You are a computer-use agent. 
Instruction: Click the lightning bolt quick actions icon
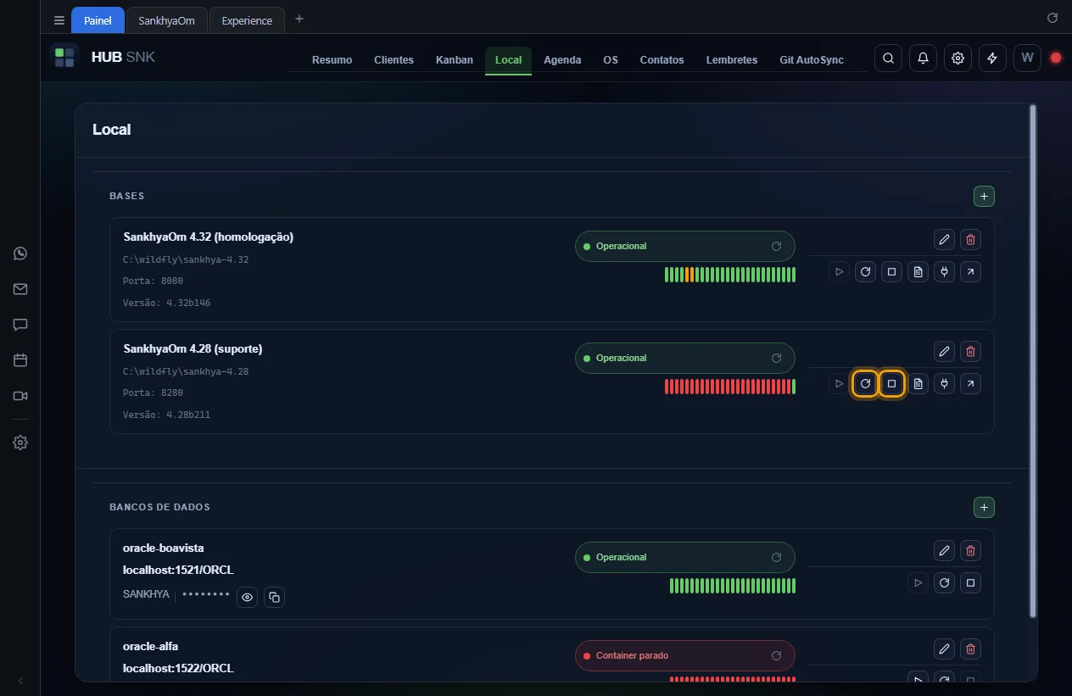click(992, 58)
